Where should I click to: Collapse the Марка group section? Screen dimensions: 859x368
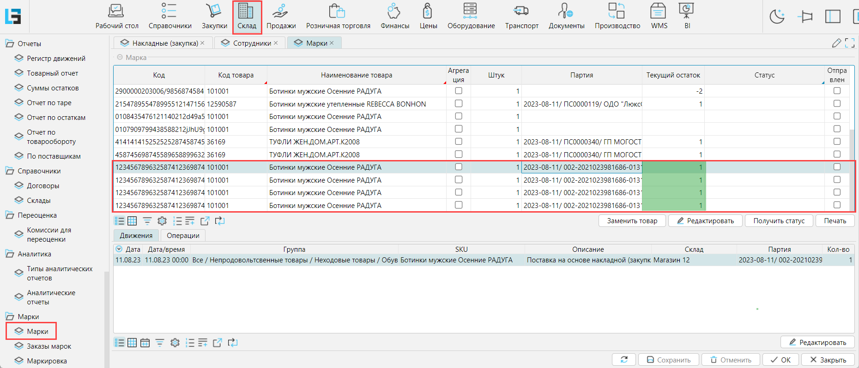click(x=120, y=57)
